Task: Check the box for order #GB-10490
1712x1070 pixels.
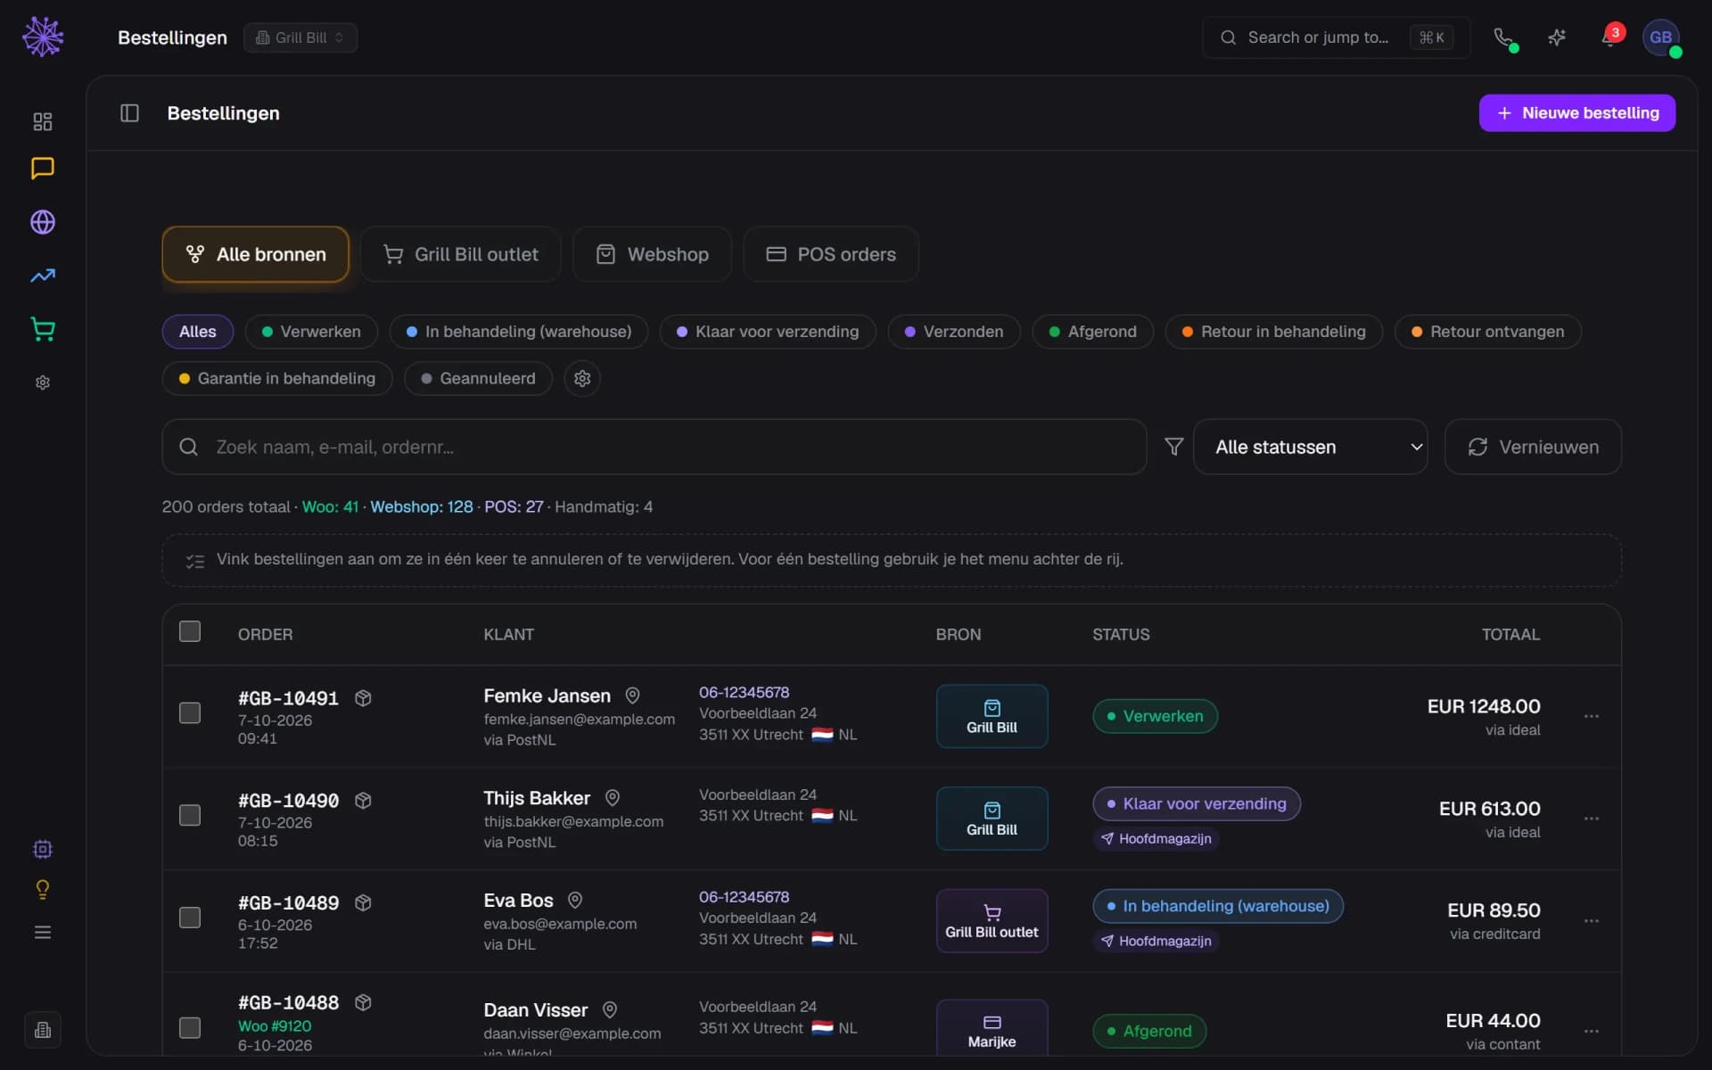Action: click(x=190, y=816)
